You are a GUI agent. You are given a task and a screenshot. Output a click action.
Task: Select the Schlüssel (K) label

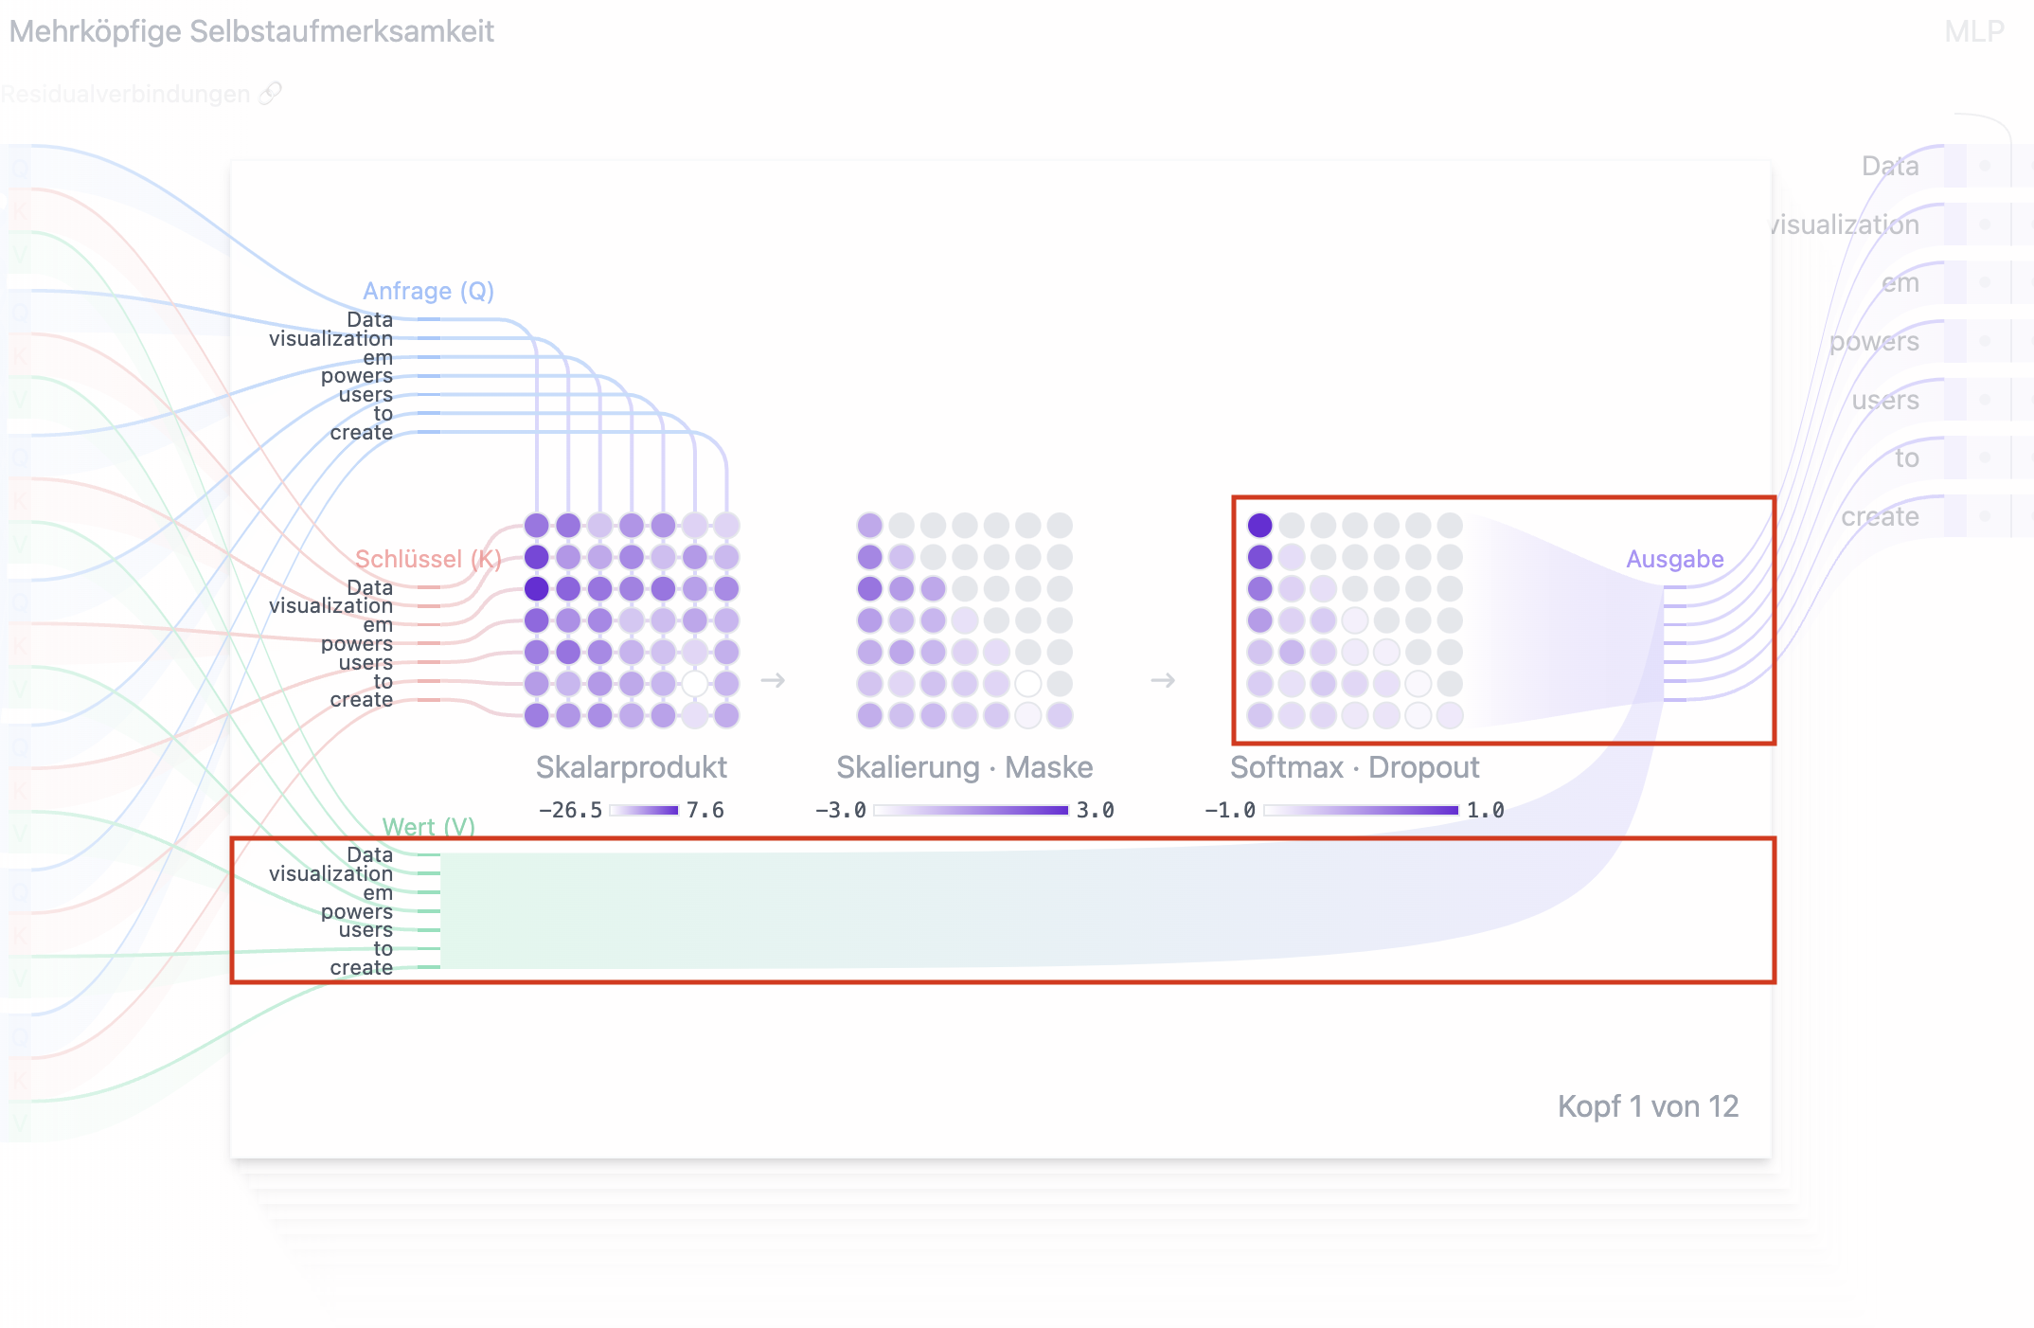coord(428,559)
